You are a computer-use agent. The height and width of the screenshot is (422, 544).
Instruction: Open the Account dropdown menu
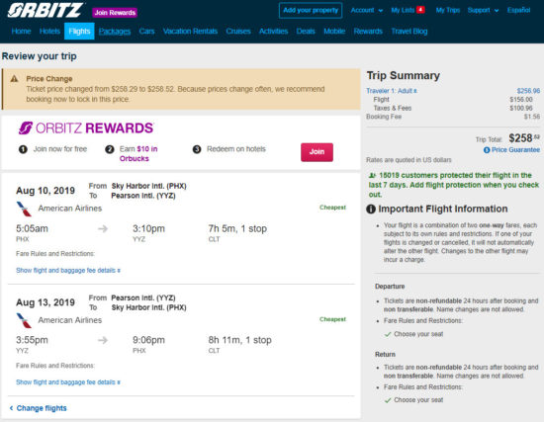[367, 11]
